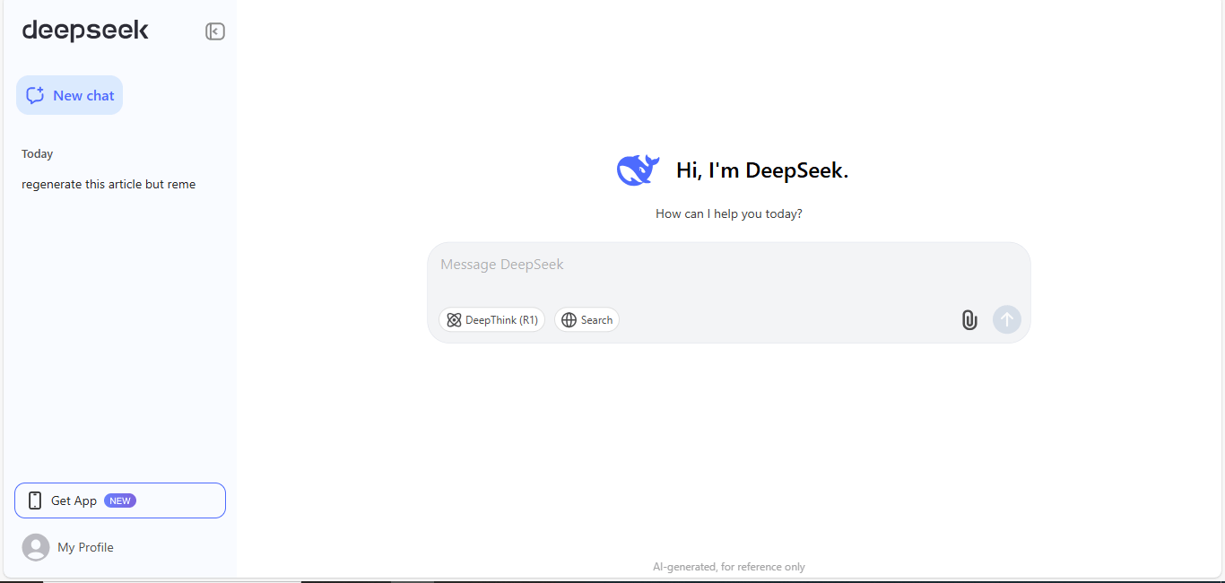Click "AI-generated, for reference only" footer text
Screen dimensions: 1225x583
click(x=728, y=567)
